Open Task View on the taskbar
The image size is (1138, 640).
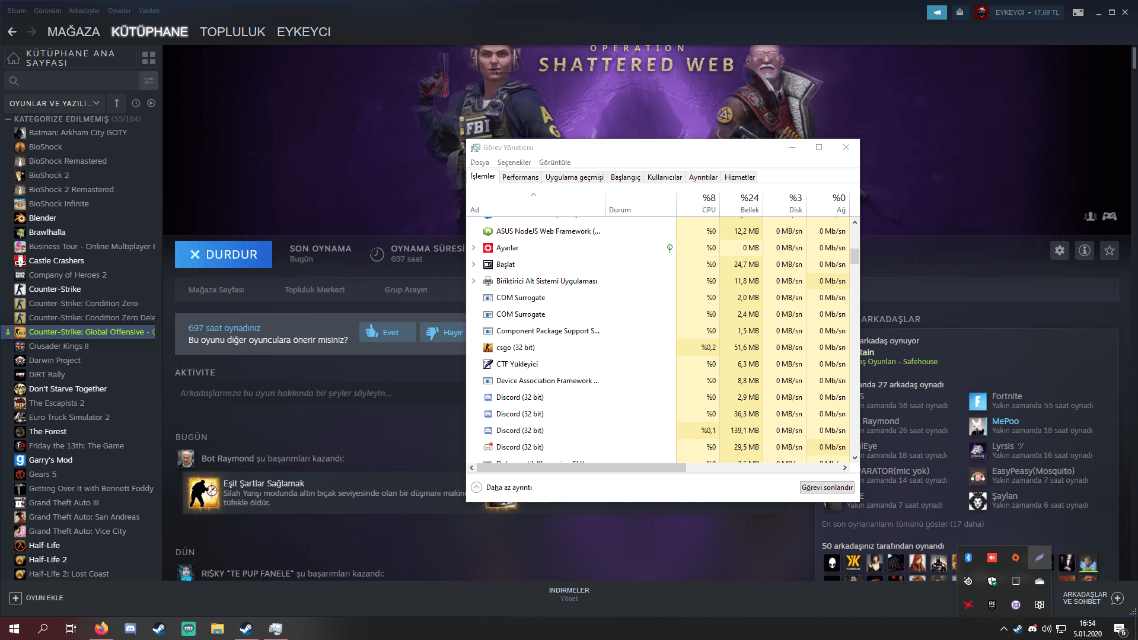[71, 629]
